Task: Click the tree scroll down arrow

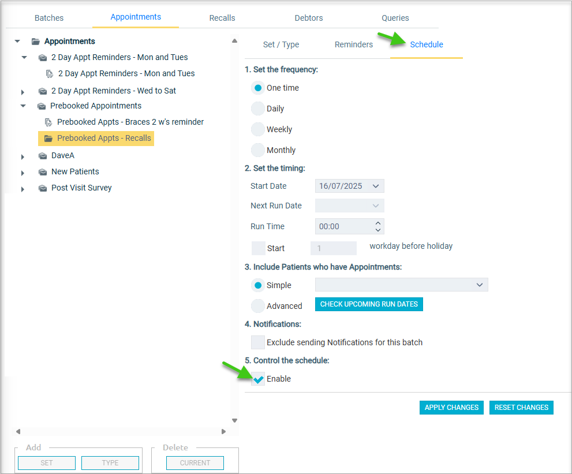Action: (234, 421)
